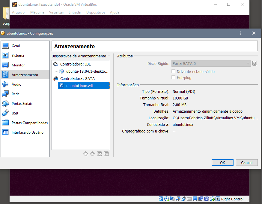Screen dimensions: 262x204
Task: Click the add storage controller icon
Action: [86, 154]
